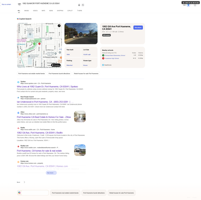
Task: Click top Port Hueneme real estate market trends chip
Action: pos(31,74)
